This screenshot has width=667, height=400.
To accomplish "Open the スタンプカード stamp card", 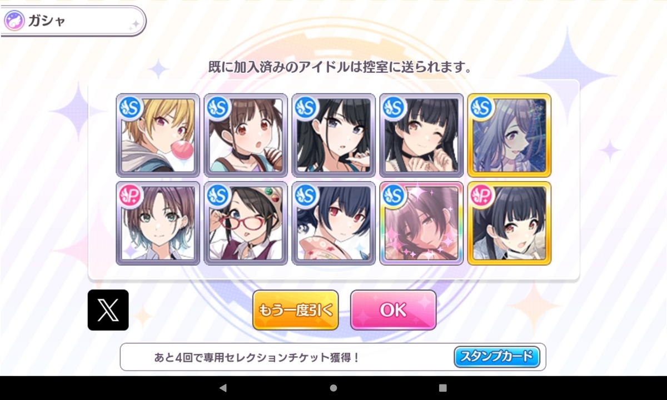I will click(497, 357).
